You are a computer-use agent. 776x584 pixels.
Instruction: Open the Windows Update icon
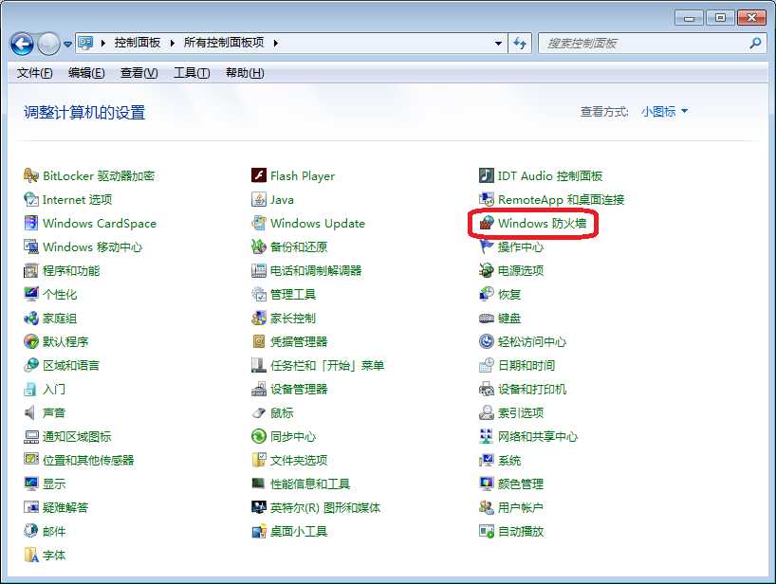pyautogui.click(x=259, y=223)
